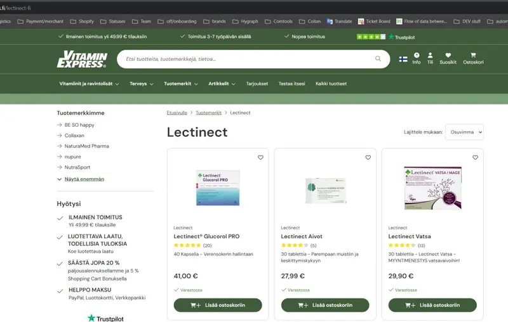Open the Osuvimma sort dropdown
508x322 pixels.
tap(464, 132)
